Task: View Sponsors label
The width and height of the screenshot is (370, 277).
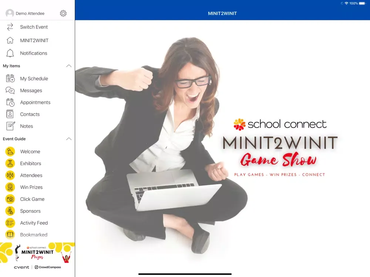Action: [x=30, y=211]
